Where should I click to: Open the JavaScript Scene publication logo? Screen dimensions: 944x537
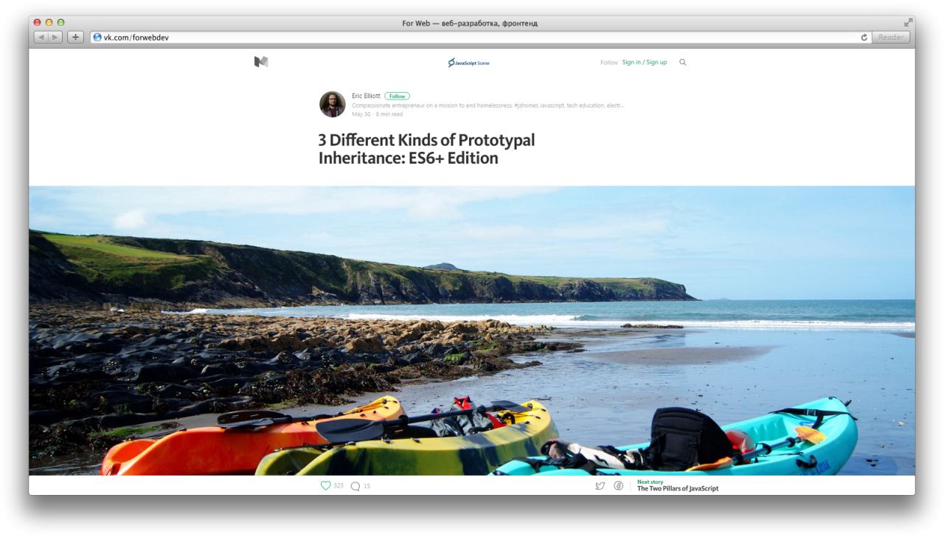coord(468,63)
